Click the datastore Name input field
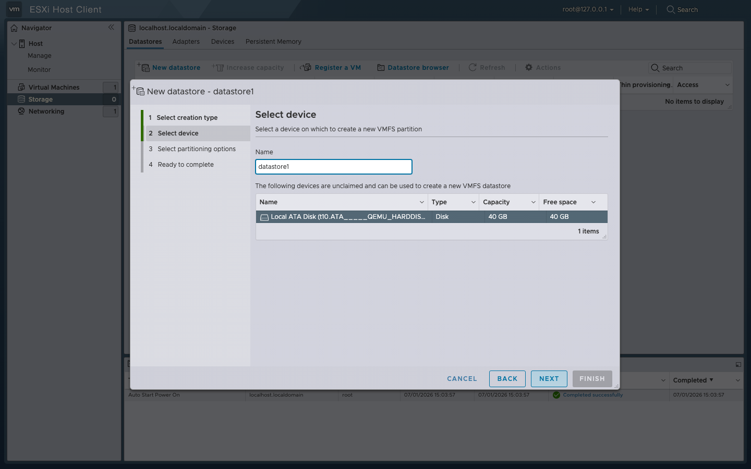Screen dimensions: 751x469 point(334,167)
